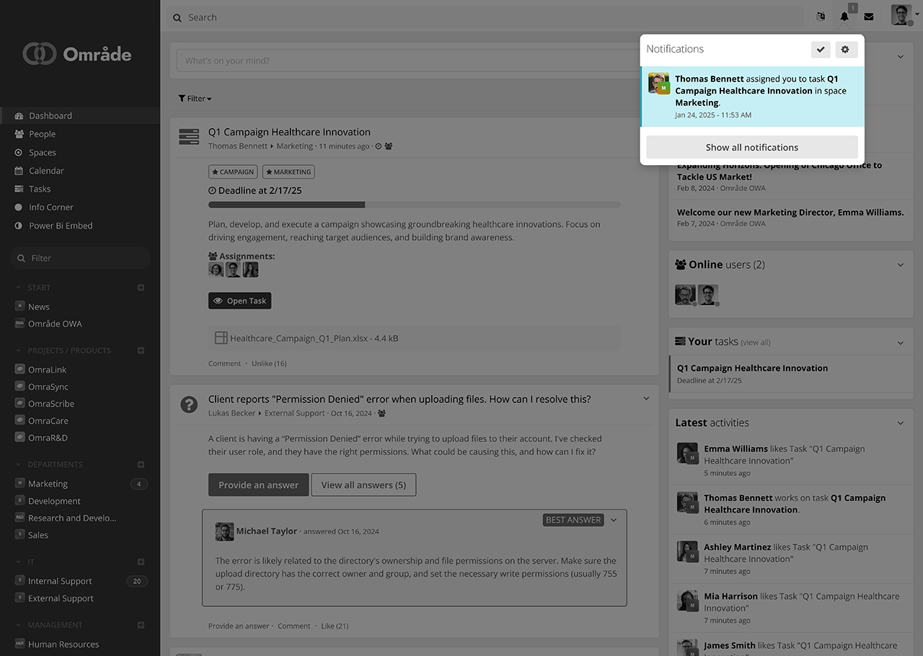Add a space in START section

point(141,288)
